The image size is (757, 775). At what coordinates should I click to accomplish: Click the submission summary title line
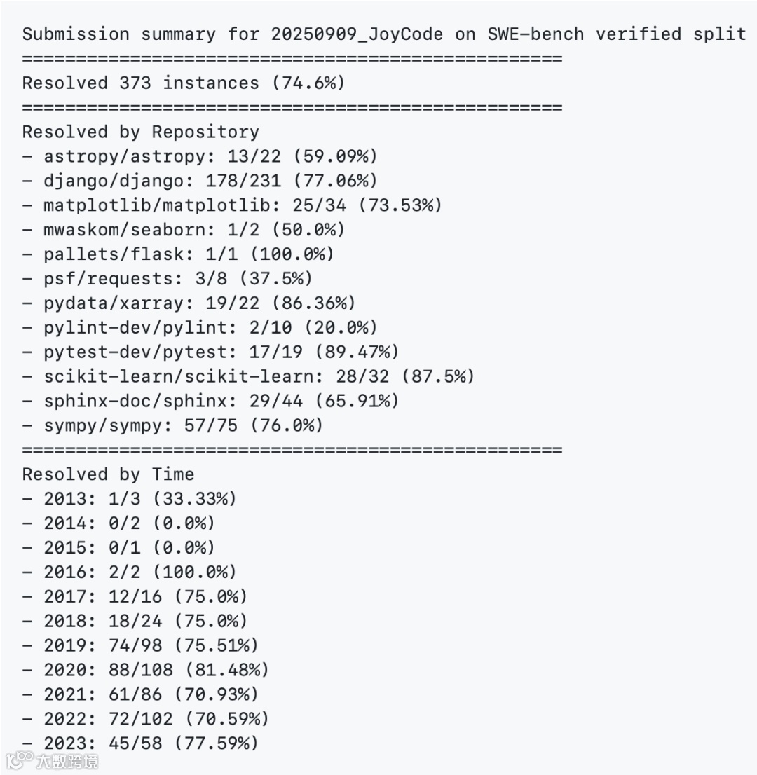point(384,34)
